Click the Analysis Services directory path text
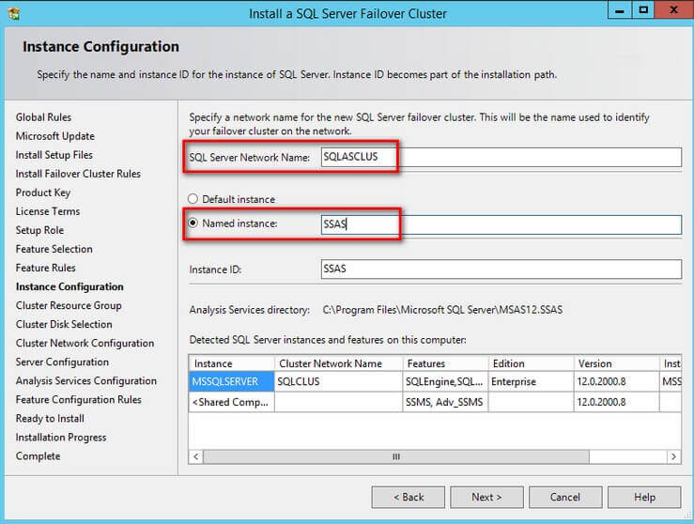 442,309
